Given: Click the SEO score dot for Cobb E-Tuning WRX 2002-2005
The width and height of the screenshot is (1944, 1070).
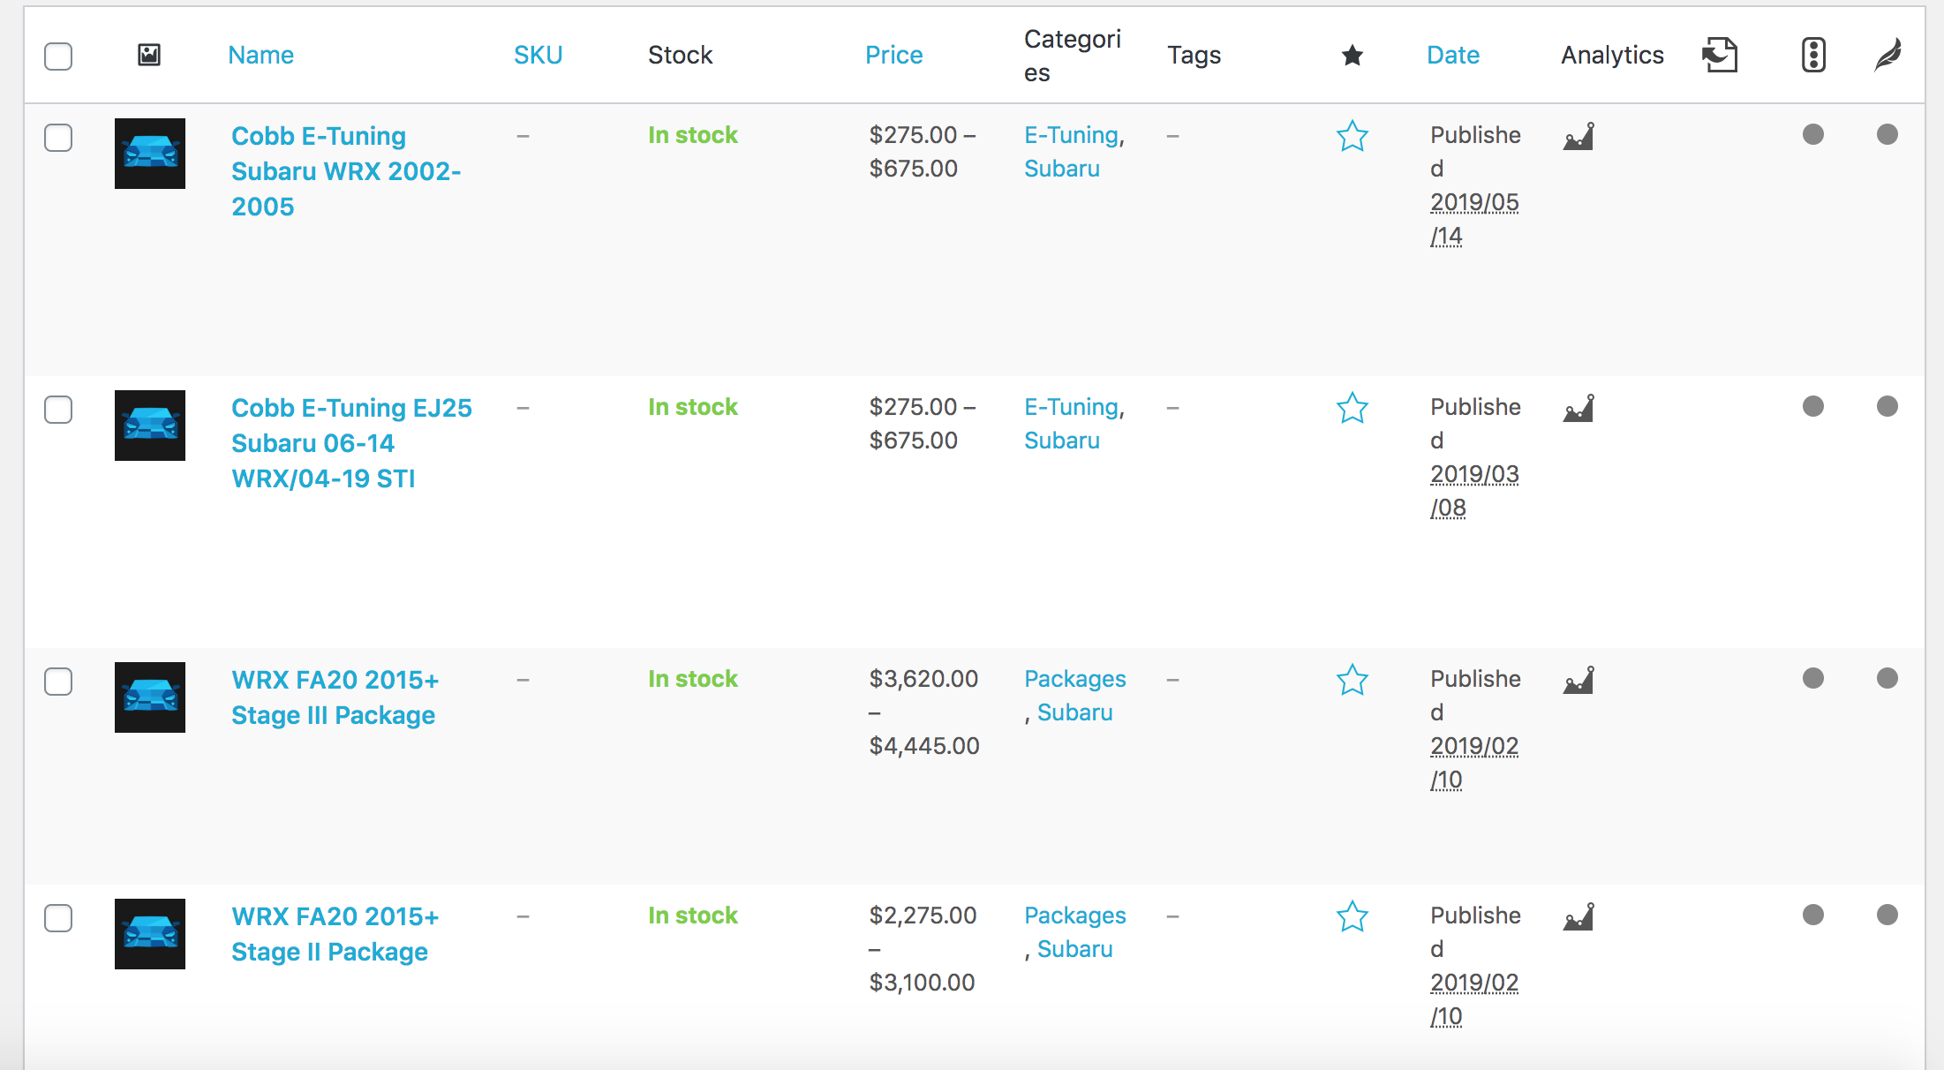Looking at the screenshot, I should pyautogui.click(x=1812, y=134).
